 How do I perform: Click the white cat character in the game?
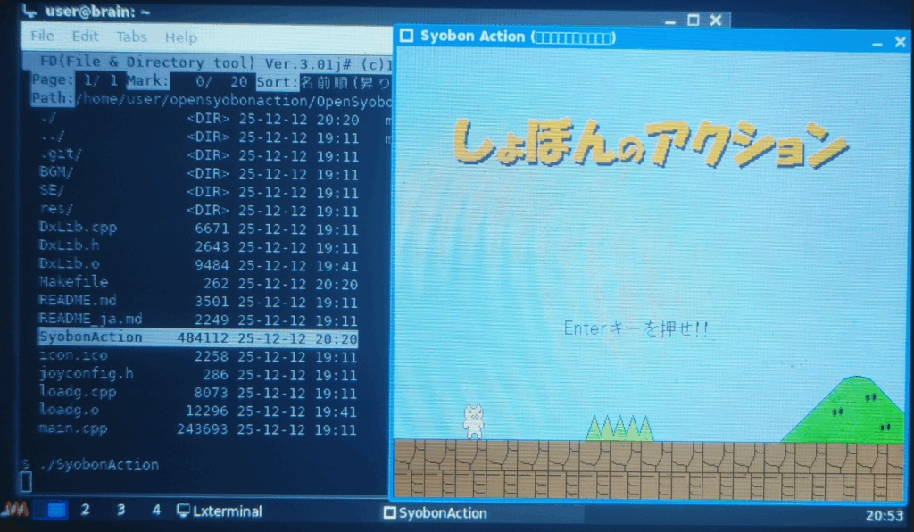tap(473, 421)
